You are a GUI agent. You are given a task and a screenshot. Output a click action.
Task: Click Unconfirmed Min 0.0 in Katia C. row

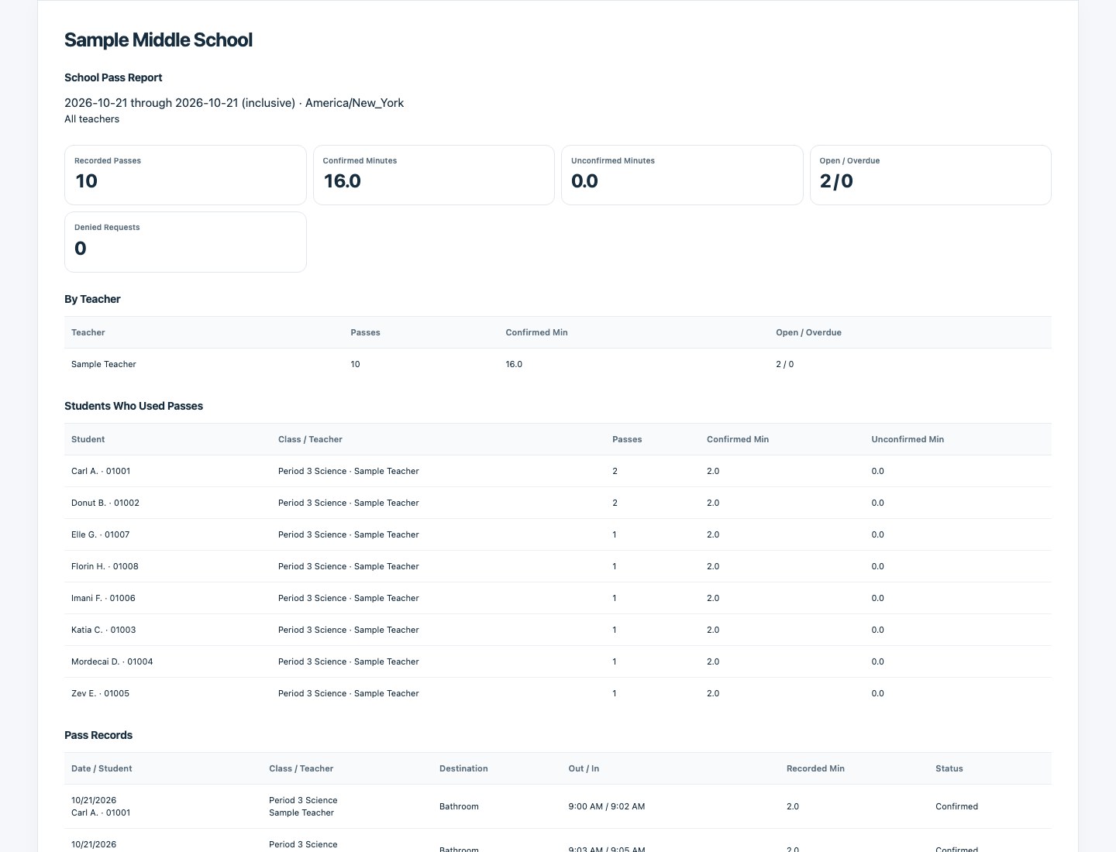(x=877, y=630)
